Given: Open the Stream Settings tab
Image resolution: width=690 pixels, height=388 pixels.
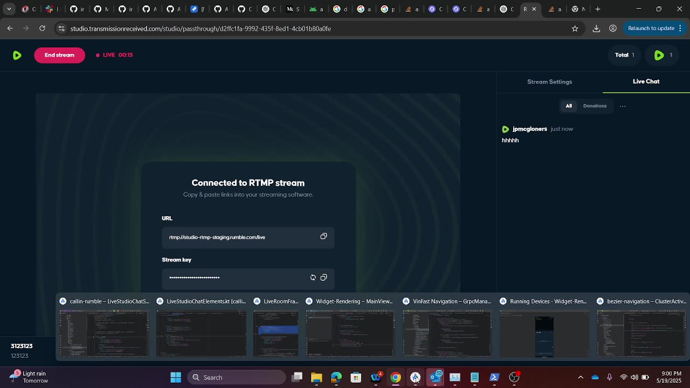Looking at the screenshot, I should pyautogui.click(x=549, y=82).
